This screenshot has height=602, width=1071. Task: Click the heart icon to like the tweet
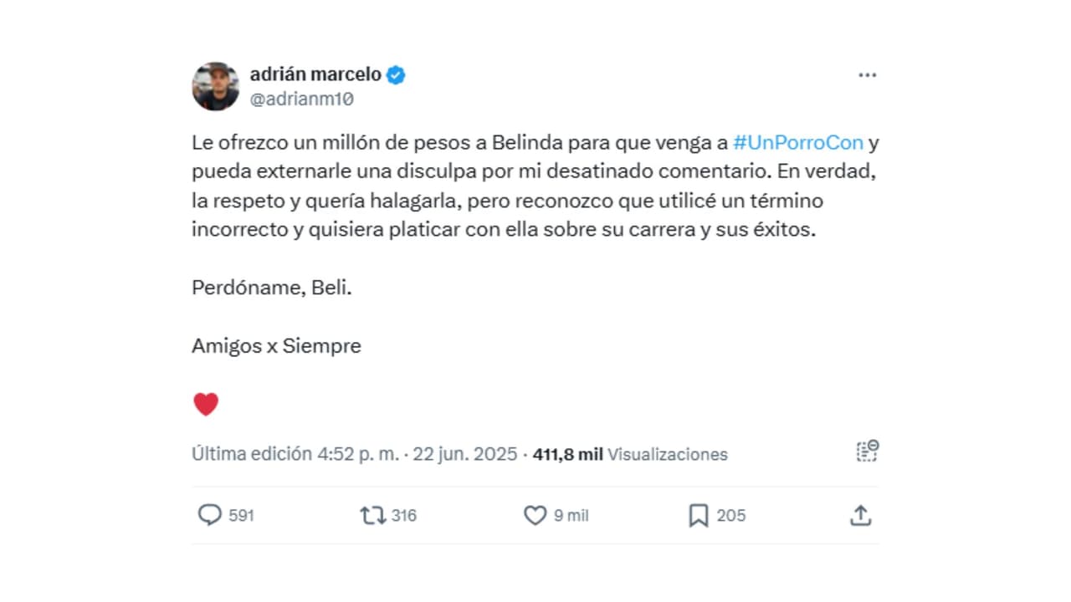[535, 516]
